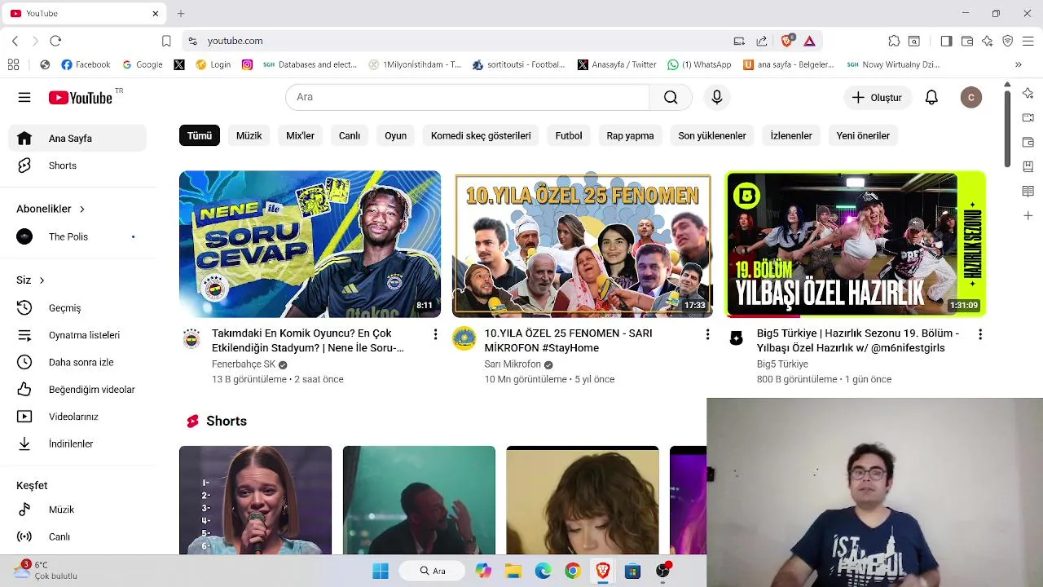Viewport: 1043px width, 587px height.
Task: Bookmark the page using bookmark icon
Action: (166, 41)
